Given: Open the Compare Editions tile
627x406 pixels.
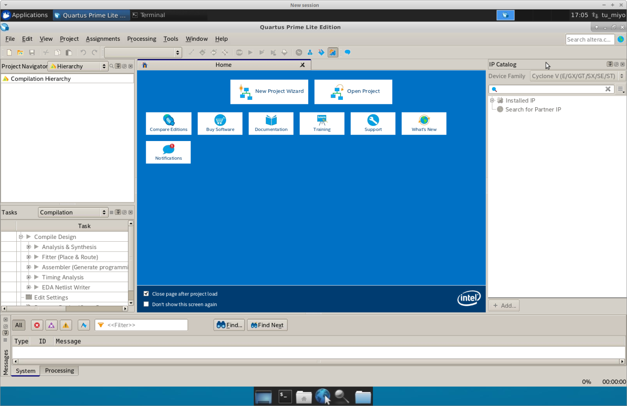Looking at the screenshot, I should pos(168,124).
